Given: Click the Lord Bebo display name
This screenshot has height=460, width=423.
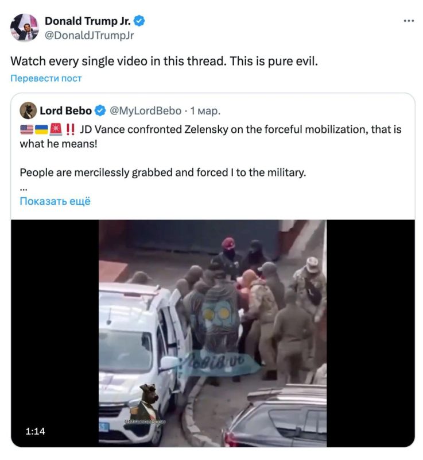Looking at the screenshot, I should pos(65,110).
